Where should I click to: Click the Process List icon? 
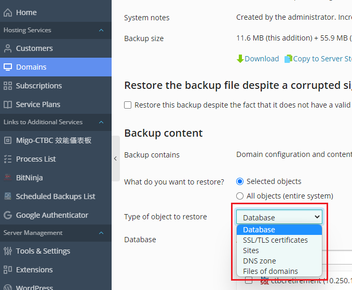click(8, 159)
